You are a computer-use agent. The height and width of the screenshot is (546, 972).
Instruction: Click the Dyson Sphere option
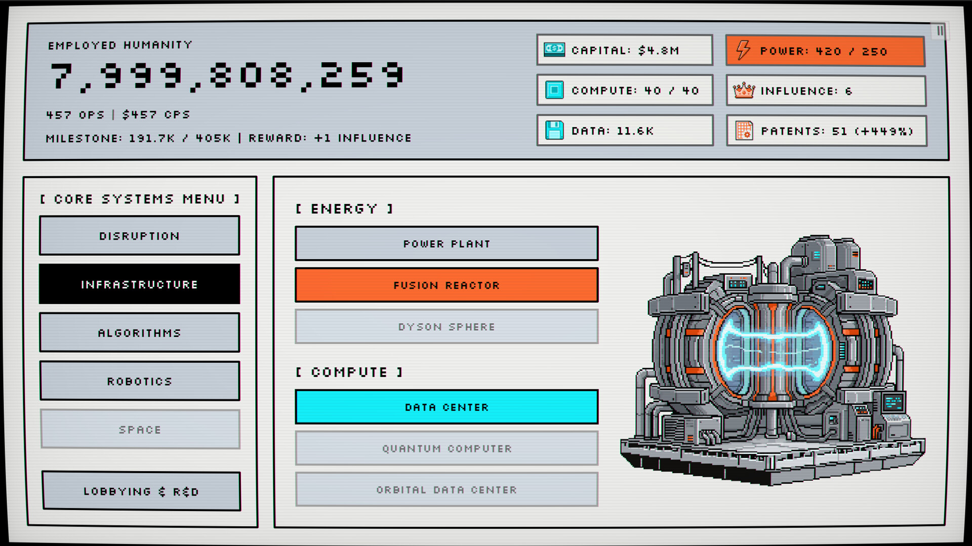click(447, 327)
